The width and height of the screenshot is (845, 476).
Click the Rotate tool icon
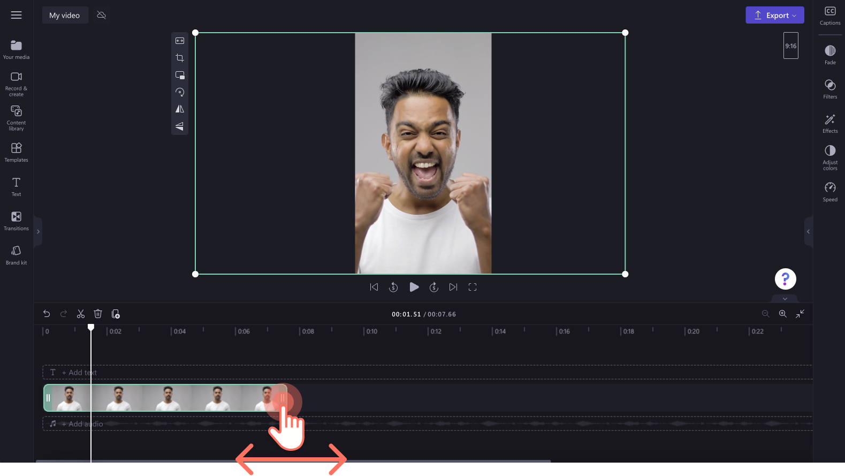(180, 92)
